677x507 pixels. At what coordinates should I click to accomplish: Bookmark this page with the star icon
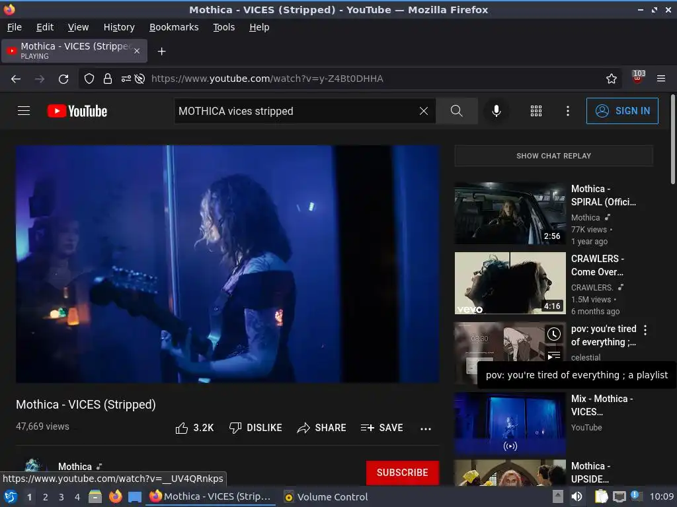click(612, 79)
